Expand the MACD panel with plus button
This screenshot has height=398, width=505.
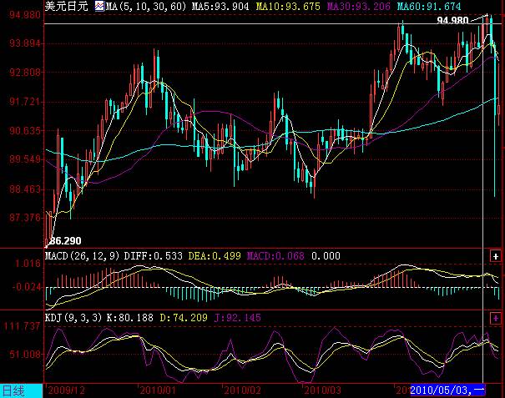pyautogui.click(x=495, y=256)
